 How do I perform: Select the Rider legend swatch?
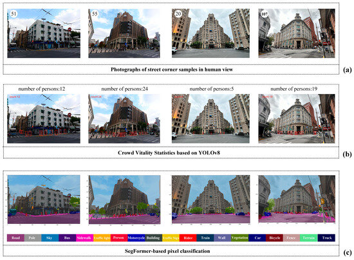(x=188, y=238)
